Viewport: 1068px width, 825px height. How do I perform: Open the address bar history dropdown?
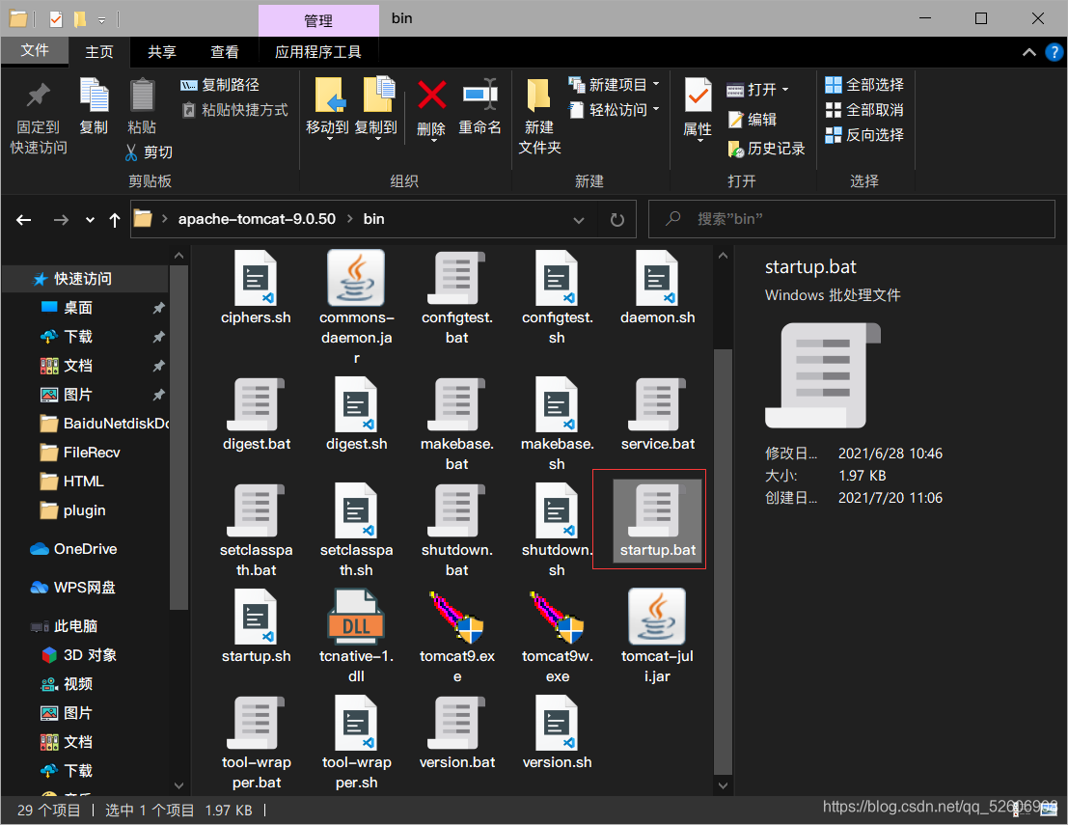click(x=579, y=219)
